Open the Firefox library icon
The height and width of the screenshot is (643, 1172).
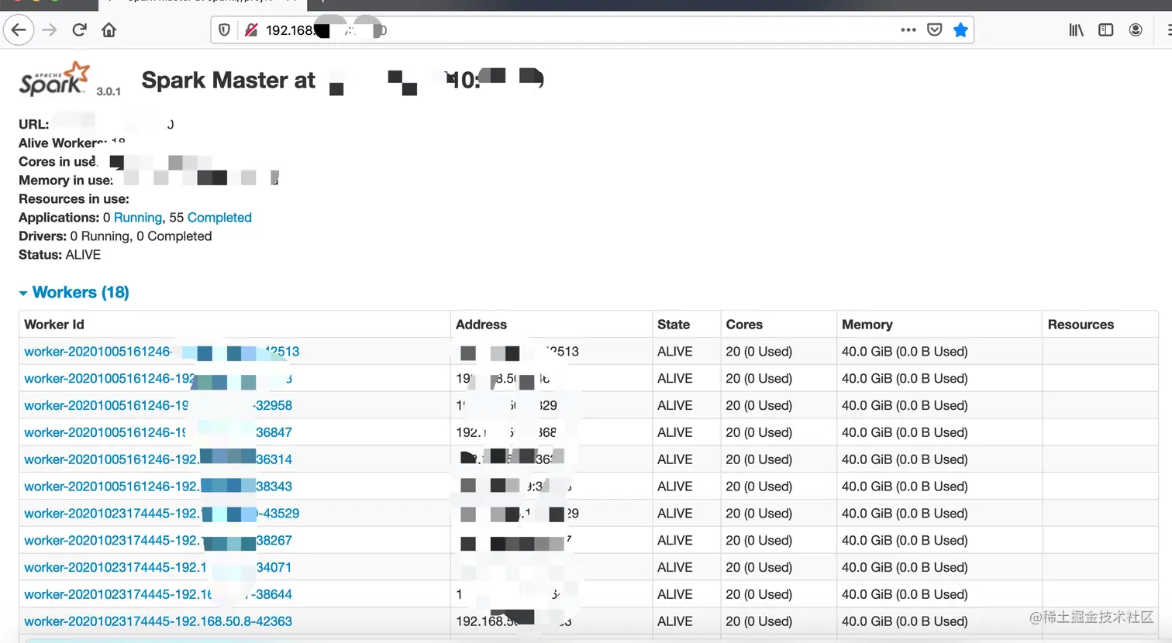tap(1076, 30)
